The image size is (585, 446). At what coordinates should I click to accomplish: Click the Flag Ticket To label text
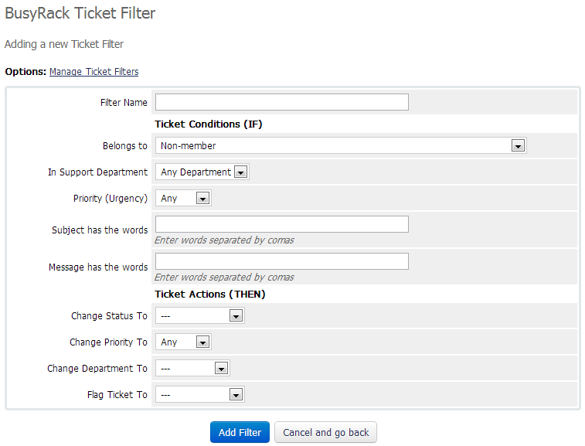coord(117,395)
